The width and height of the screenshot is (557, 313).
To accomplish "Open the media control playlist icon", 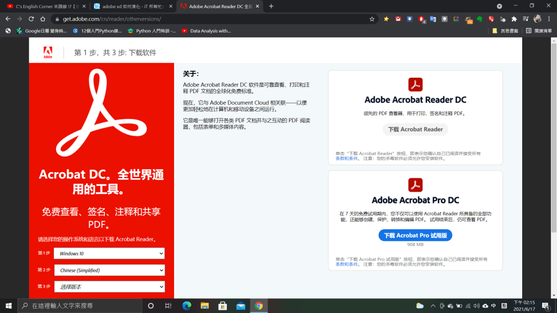I will click(x=526, y=19).
